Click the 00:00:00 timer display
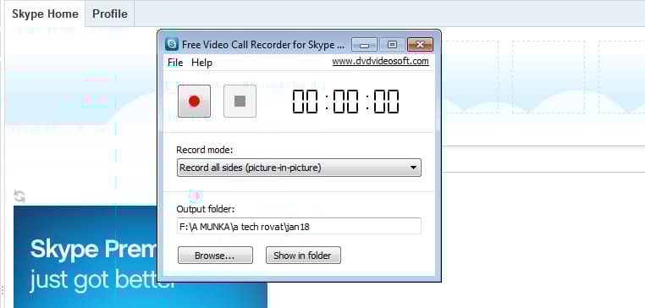This screenshot has height=308, width=645. [345, 102]
